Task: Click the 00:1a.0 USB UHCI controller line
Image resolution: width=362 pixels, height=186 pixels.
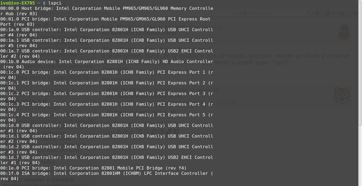Action: coord(107,32)
